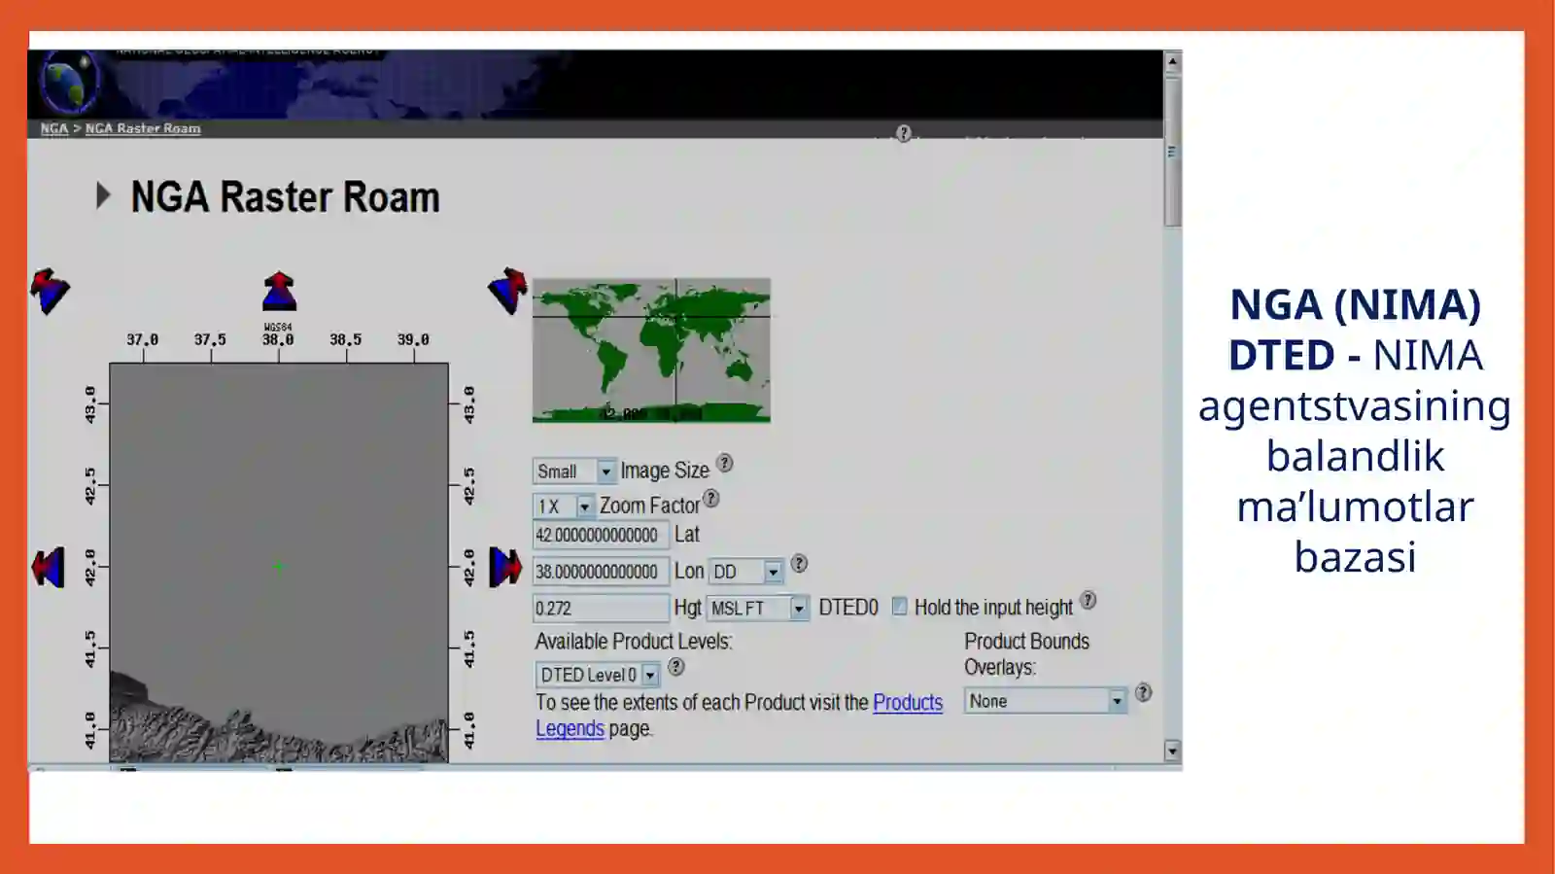Open the Product Bounds Overlays None dropdown
This screenshot has width=1555, height=874.
(x=1117, y=701)
